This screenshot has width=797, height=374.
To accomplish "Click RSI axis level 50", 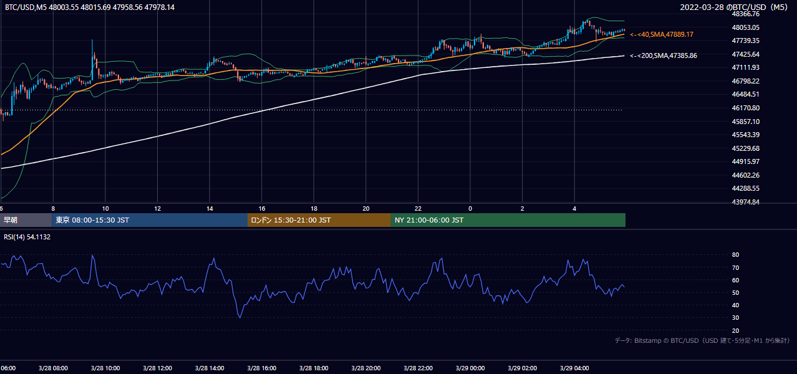I will click(x=735, y=292).
